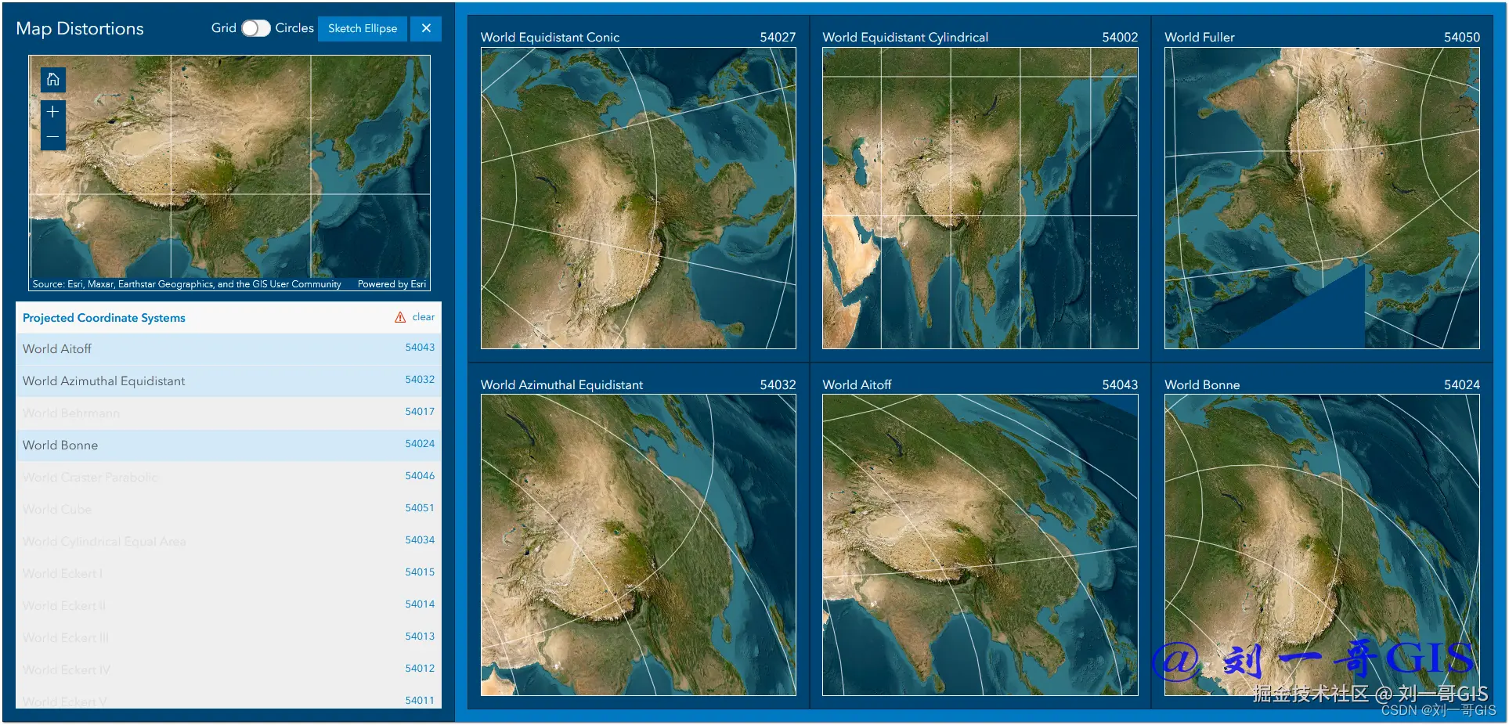The width and height of the screenshot is (1509, 725).
Task: Click code 54002 on the Cylindrical card
Action: pyautogui.click(x=1120, y=37)
